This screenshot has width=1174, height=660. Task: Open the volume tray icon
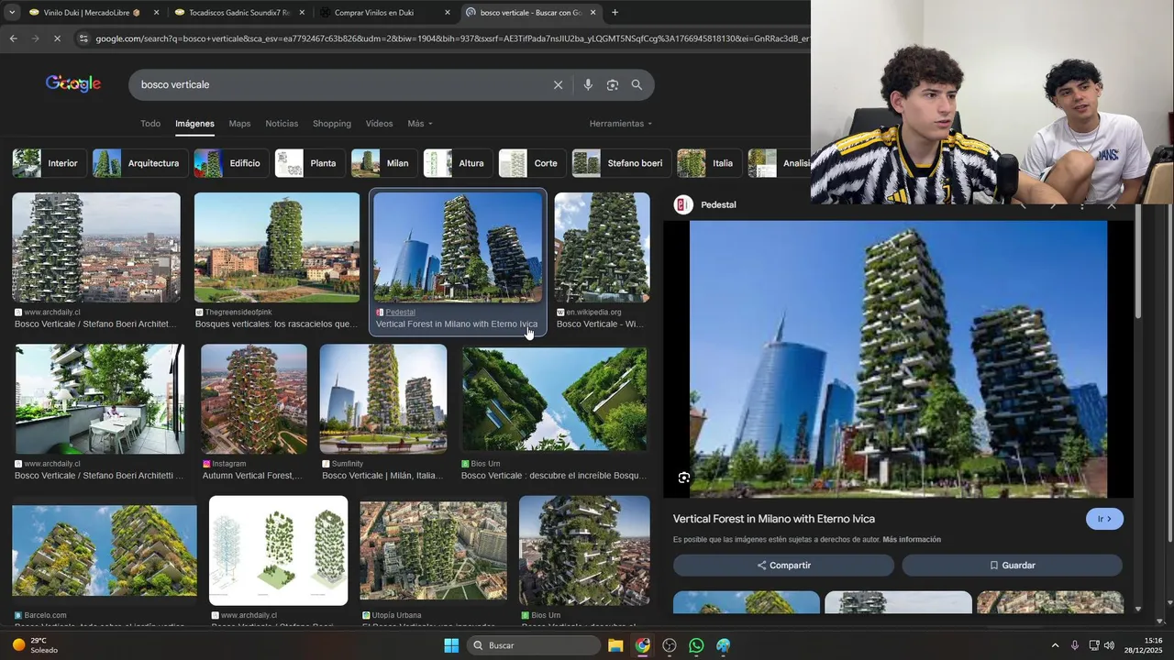point(1110,645)
